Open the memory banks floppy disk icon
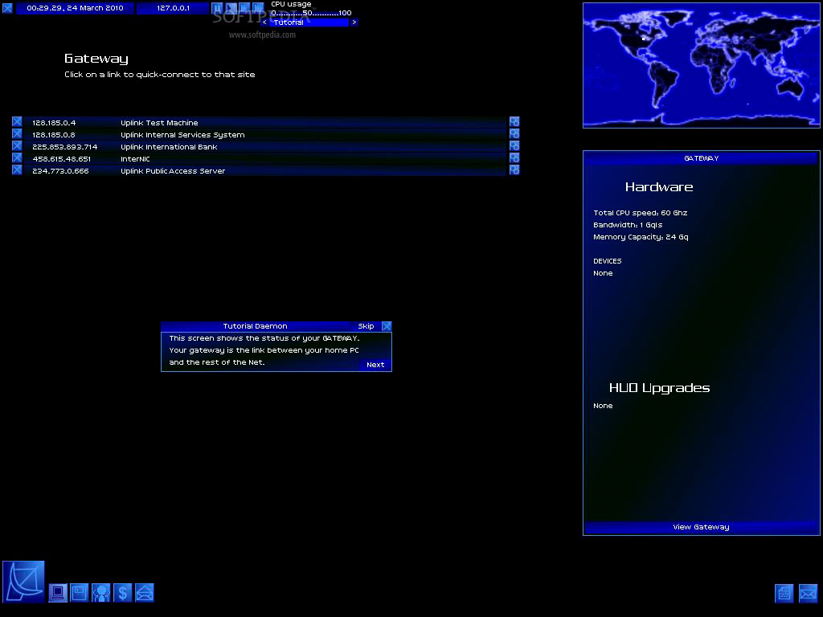This screenshot has height=617, width=823. coord(79,593)
